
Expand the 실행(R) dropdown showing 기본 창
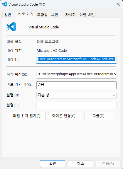point(76,95)
